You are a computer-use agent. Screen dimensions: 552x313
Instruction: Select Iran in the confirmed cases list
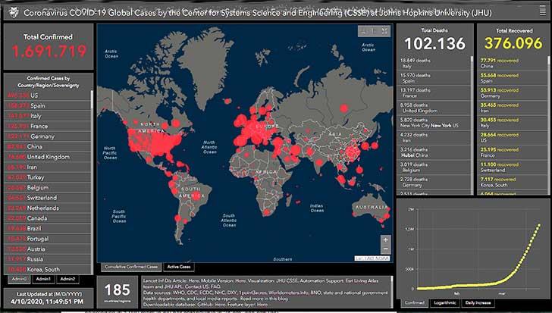48,167
